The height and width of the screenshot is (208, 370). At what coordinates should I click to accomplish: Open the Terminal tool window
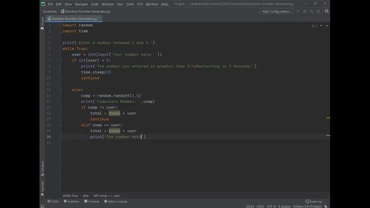tap(91, 202)
